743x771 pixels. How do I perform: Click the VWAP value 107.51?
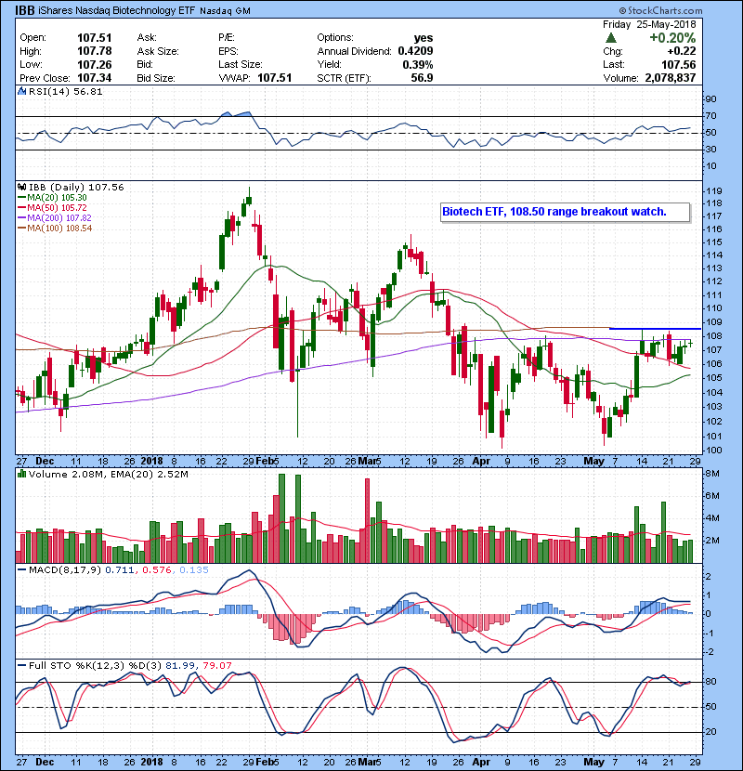(274, 78)
